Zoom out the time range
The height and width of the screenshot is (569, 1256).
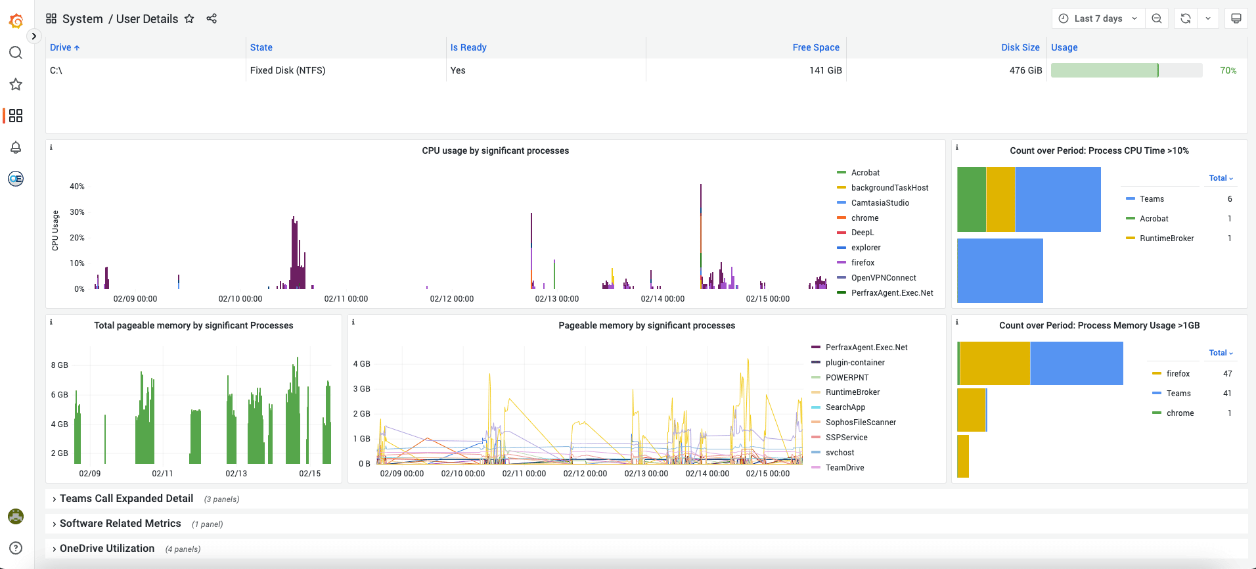pos(1157,18)
